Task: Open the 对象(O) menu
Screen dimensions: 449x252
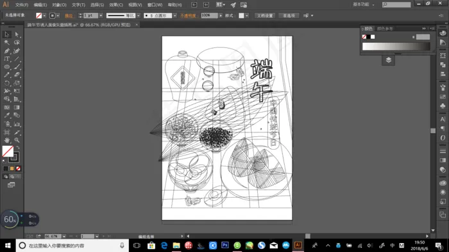Action: coord(59,5)
